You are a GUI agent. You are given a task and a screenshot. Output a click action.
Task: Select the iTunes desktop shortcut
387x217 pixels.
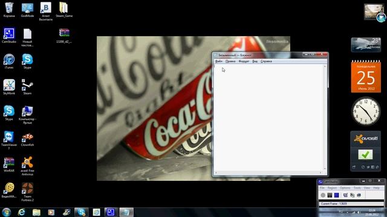(x=9, y=61)
